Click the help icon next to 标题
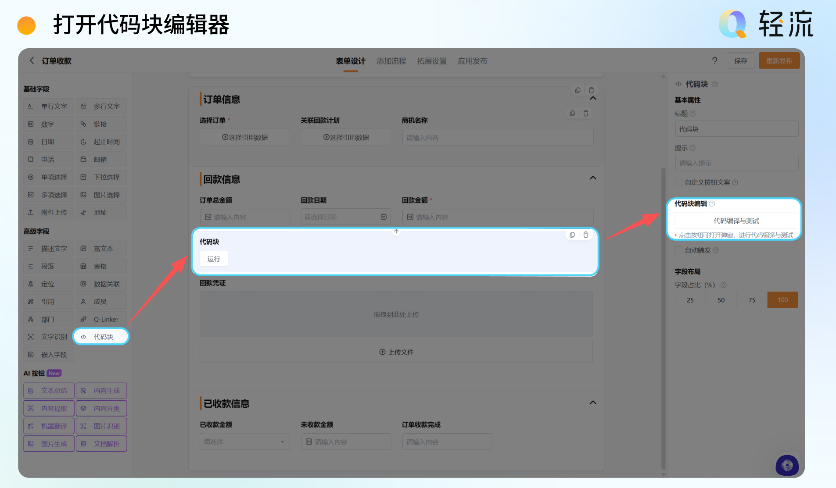Image resolution: width=836 pixels, height=488 pixels. [693, 114]
